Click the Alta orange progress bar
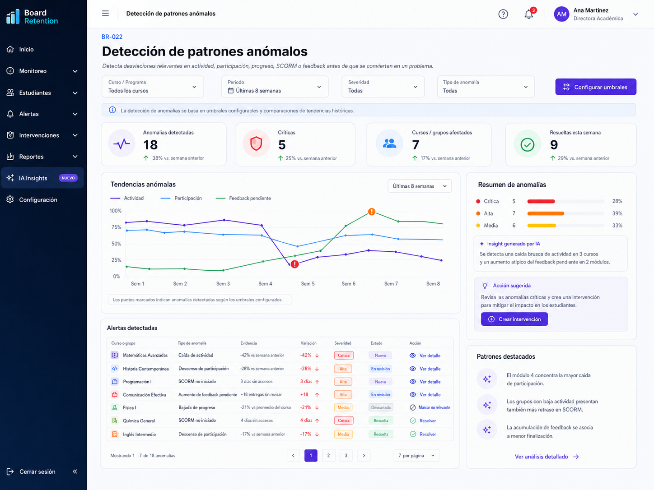 546,213
